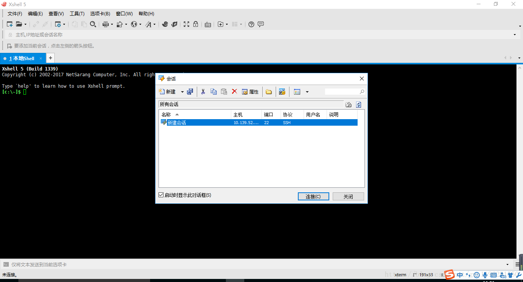This screenshot has width=523, height=282.
Task: Sort sessions by 名称 column header
Action: tap(195, 115)
